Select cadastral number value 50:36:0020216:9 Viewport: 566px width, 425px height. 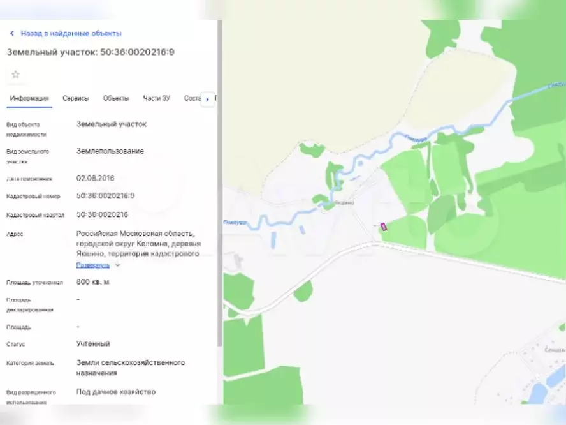tap(105, 196)
